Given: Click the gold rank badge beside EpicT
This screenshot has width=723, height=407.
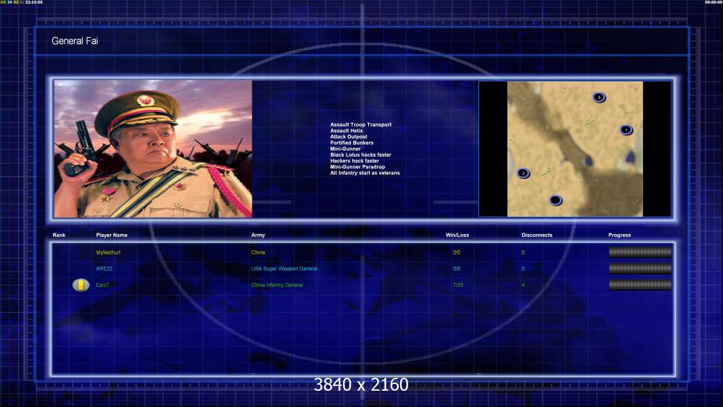Looking at the screenshot, I should click(81, 286).
